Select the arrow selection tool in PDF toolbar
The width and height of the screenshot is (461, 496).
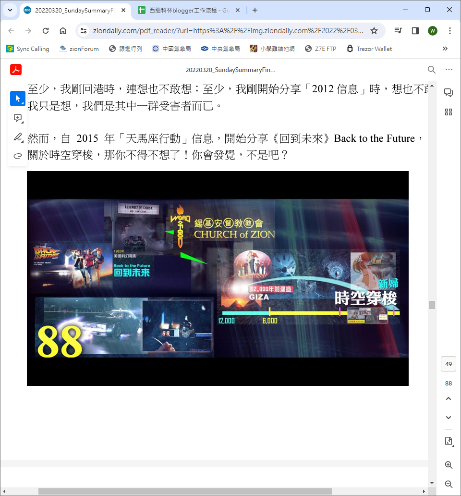pos(18,99)
